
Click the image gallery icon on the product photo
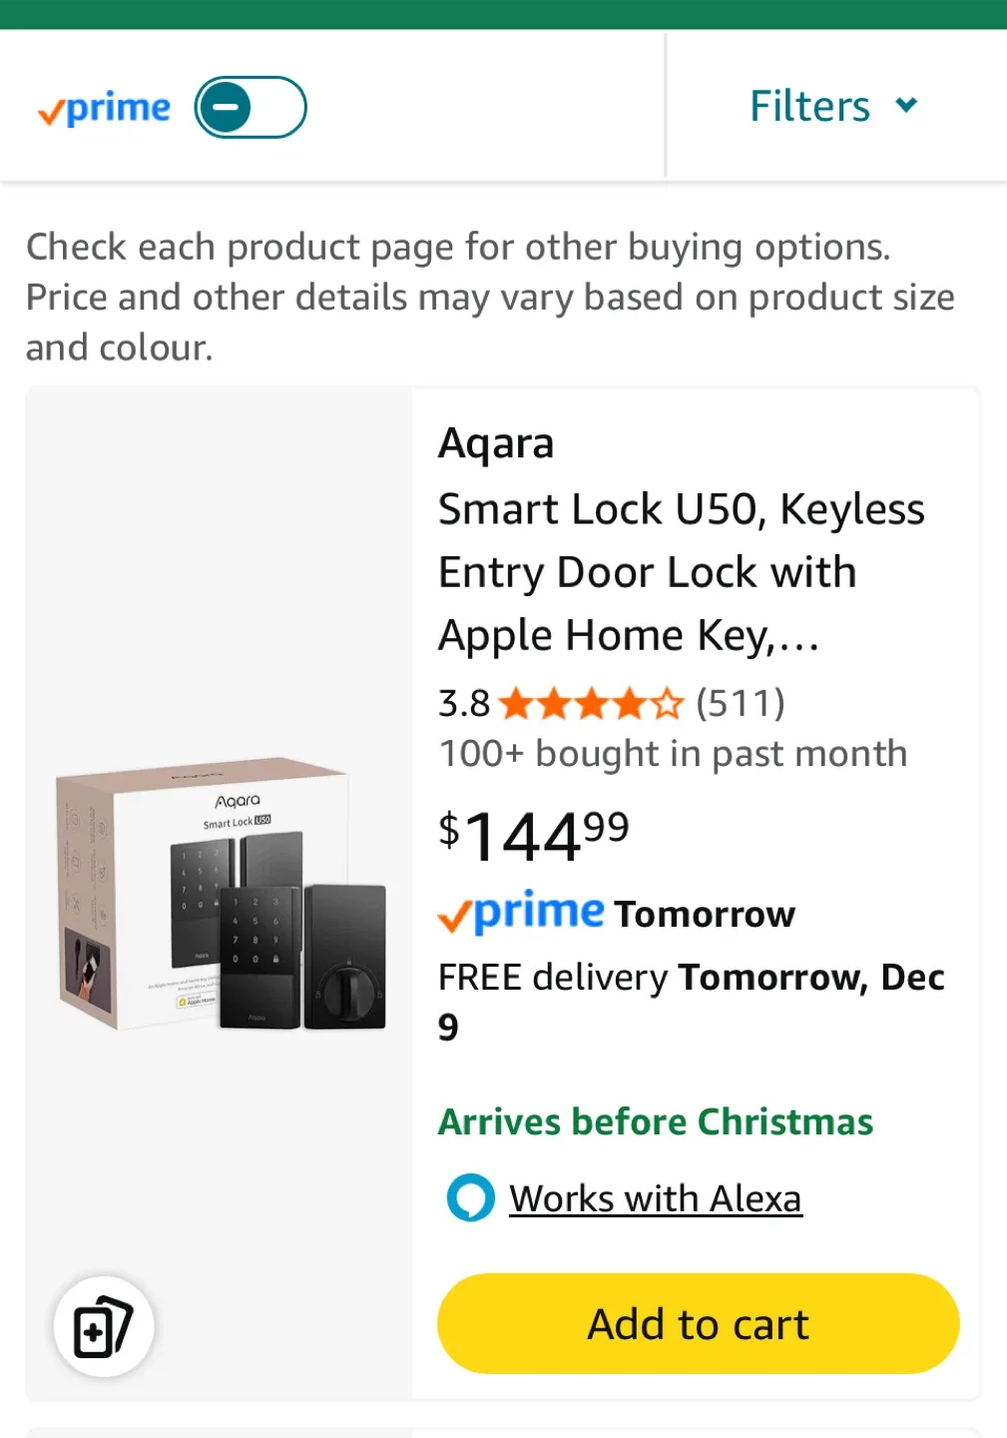tap(103, 1325)
